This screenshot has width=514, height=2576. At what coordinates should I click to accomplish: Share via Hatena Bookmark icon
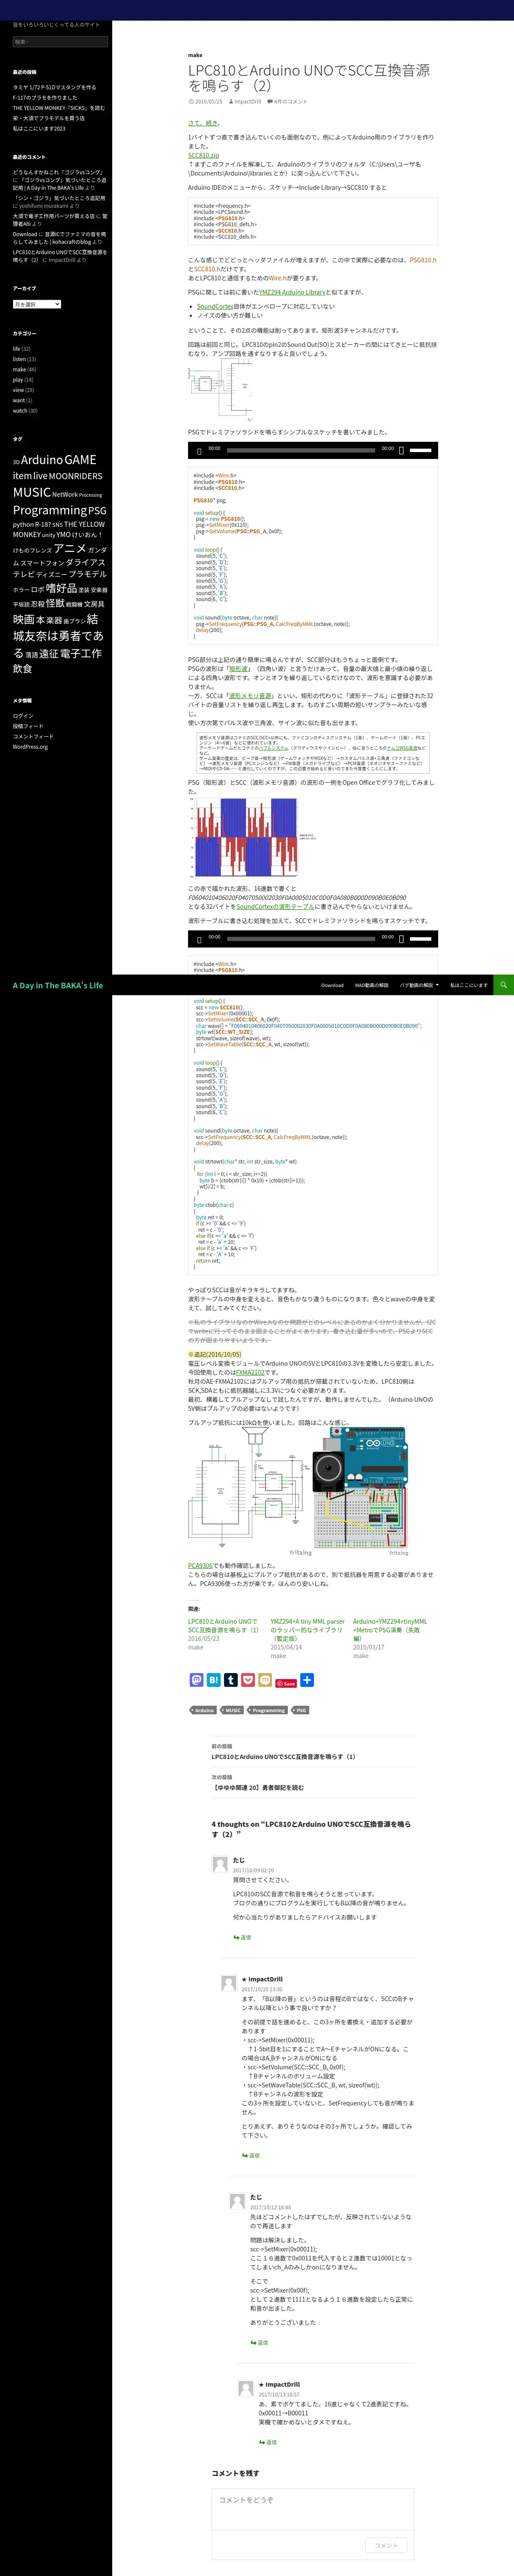coord(214,1680)
